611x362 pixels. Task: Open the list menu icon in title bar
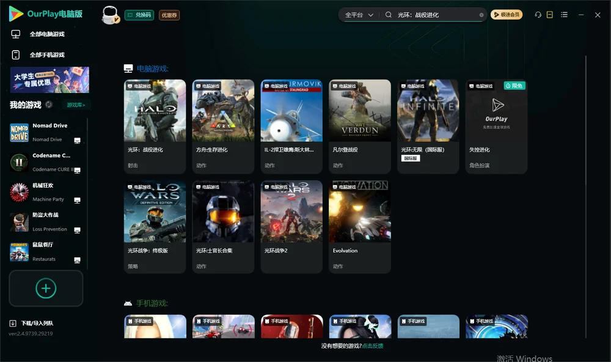point(564,15)
